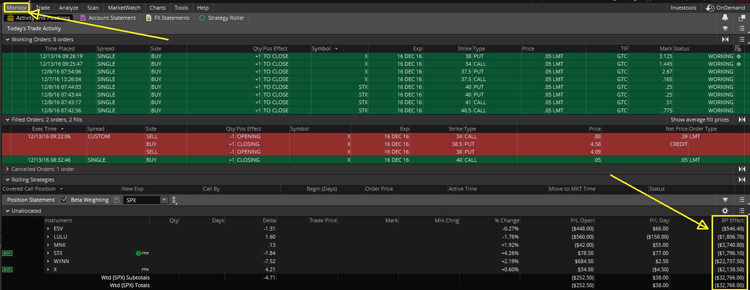The height and width of the screenshot is (290, 750).
Task: Click Rolling Strategies fit-columns icon
Action: coord(742,180)
